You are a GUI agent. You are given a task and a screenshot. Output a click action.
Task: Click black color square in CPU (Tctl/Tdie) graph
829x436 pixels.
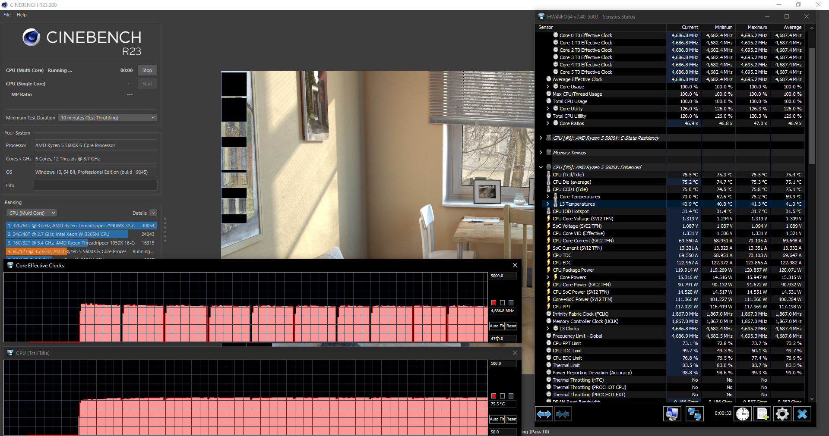click(503, 396)
